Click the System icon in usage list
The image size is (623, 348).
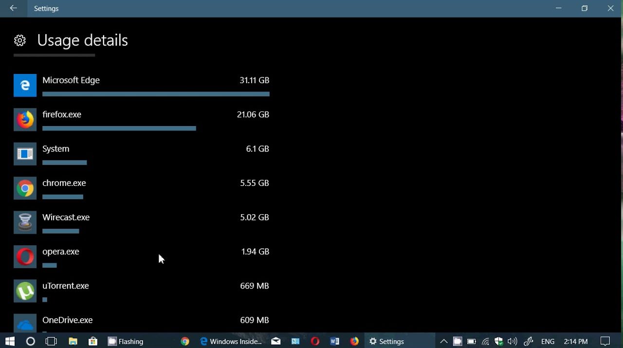[x=25, y=154]
